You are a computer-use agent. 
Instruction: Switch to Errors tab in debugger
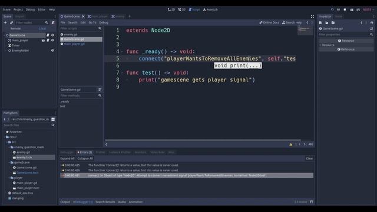pos(85,153)
